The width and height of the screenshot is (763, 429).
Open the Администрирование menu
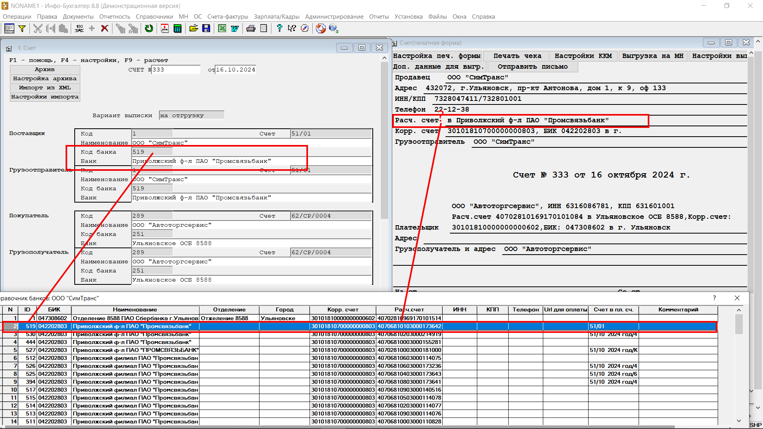pos(334,17)
